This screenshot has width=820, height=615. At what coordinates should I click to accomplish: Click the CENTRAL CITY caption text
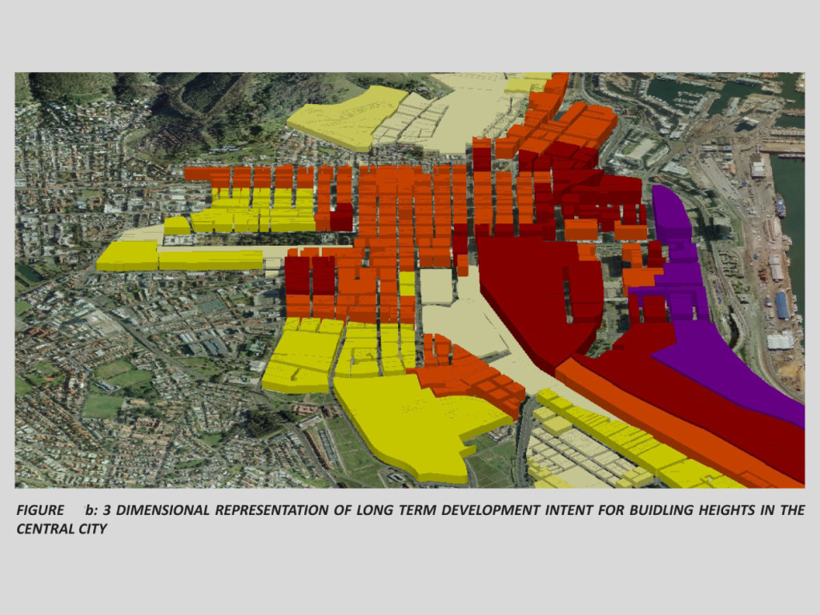pyautogui.click(x=61, y=529)
